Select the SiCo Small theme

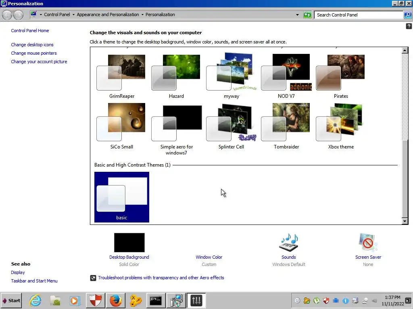pyautogui.click(x=121, y=126)
